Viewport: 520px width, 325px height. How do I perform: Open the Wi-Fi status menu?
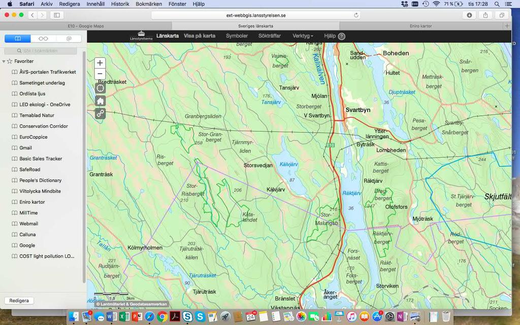436,4
